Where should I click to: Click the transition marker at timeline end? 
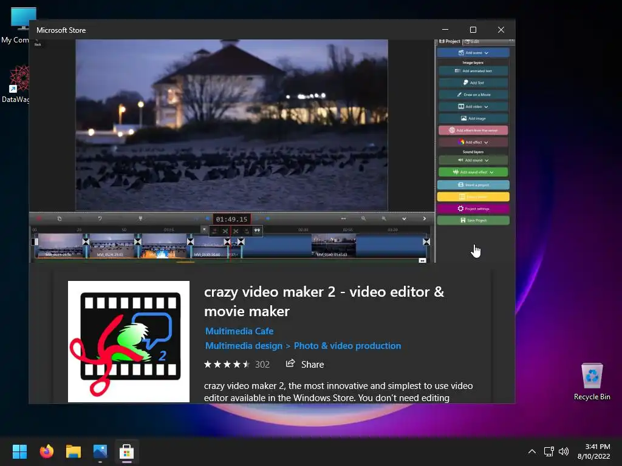[x=426, y=241]
